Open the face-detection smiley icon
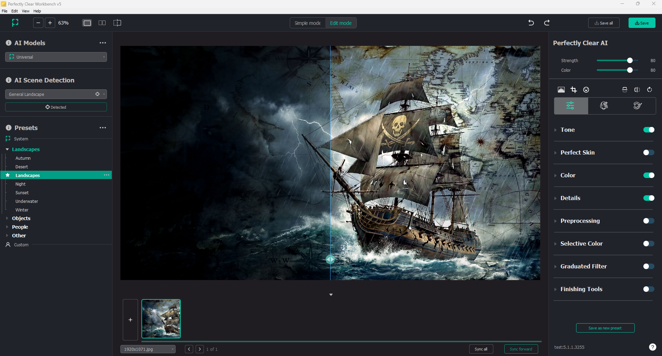The image size is (662, 356). (586, 90)
